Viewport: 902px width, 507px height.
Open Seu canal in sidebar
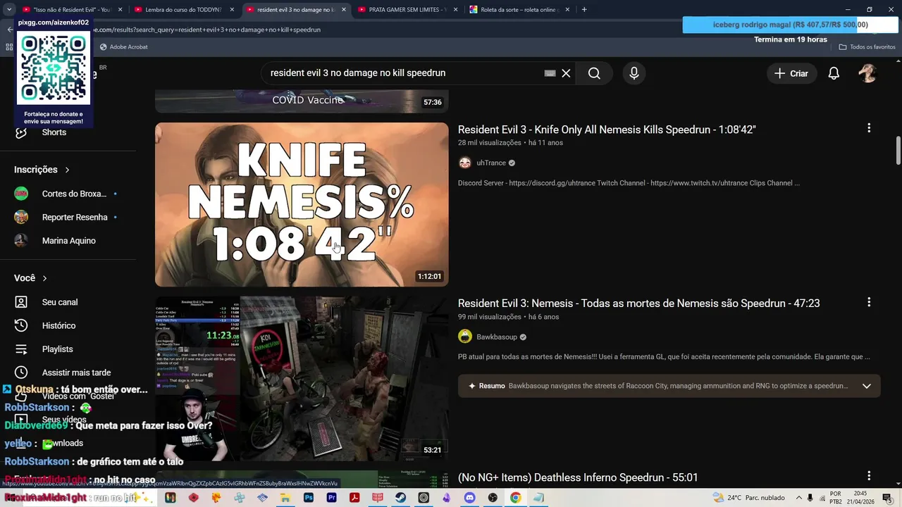(x=58, y=302)
